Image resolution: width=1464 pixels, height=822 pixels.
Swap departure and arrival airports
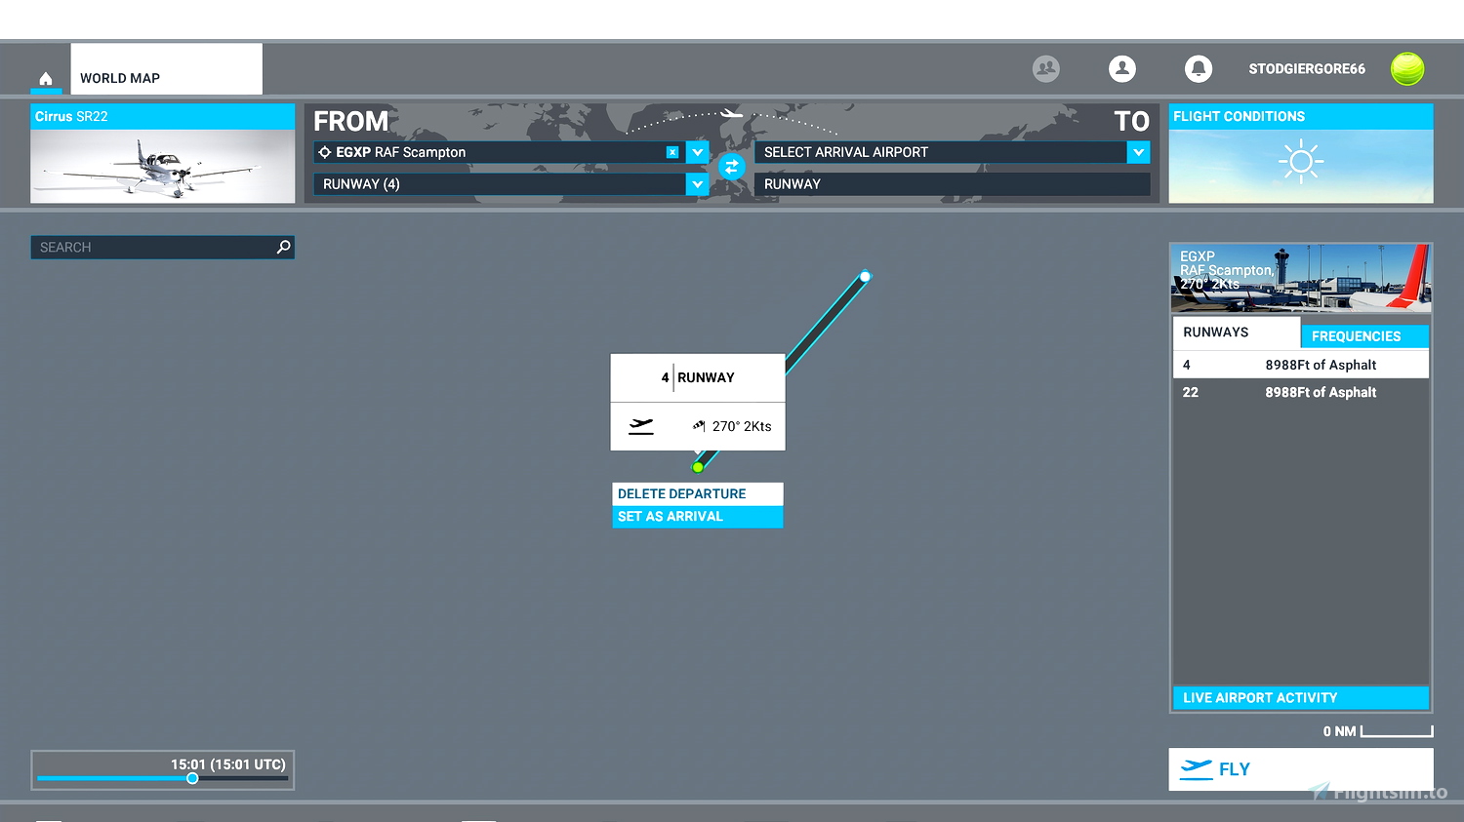pos(731,167)
